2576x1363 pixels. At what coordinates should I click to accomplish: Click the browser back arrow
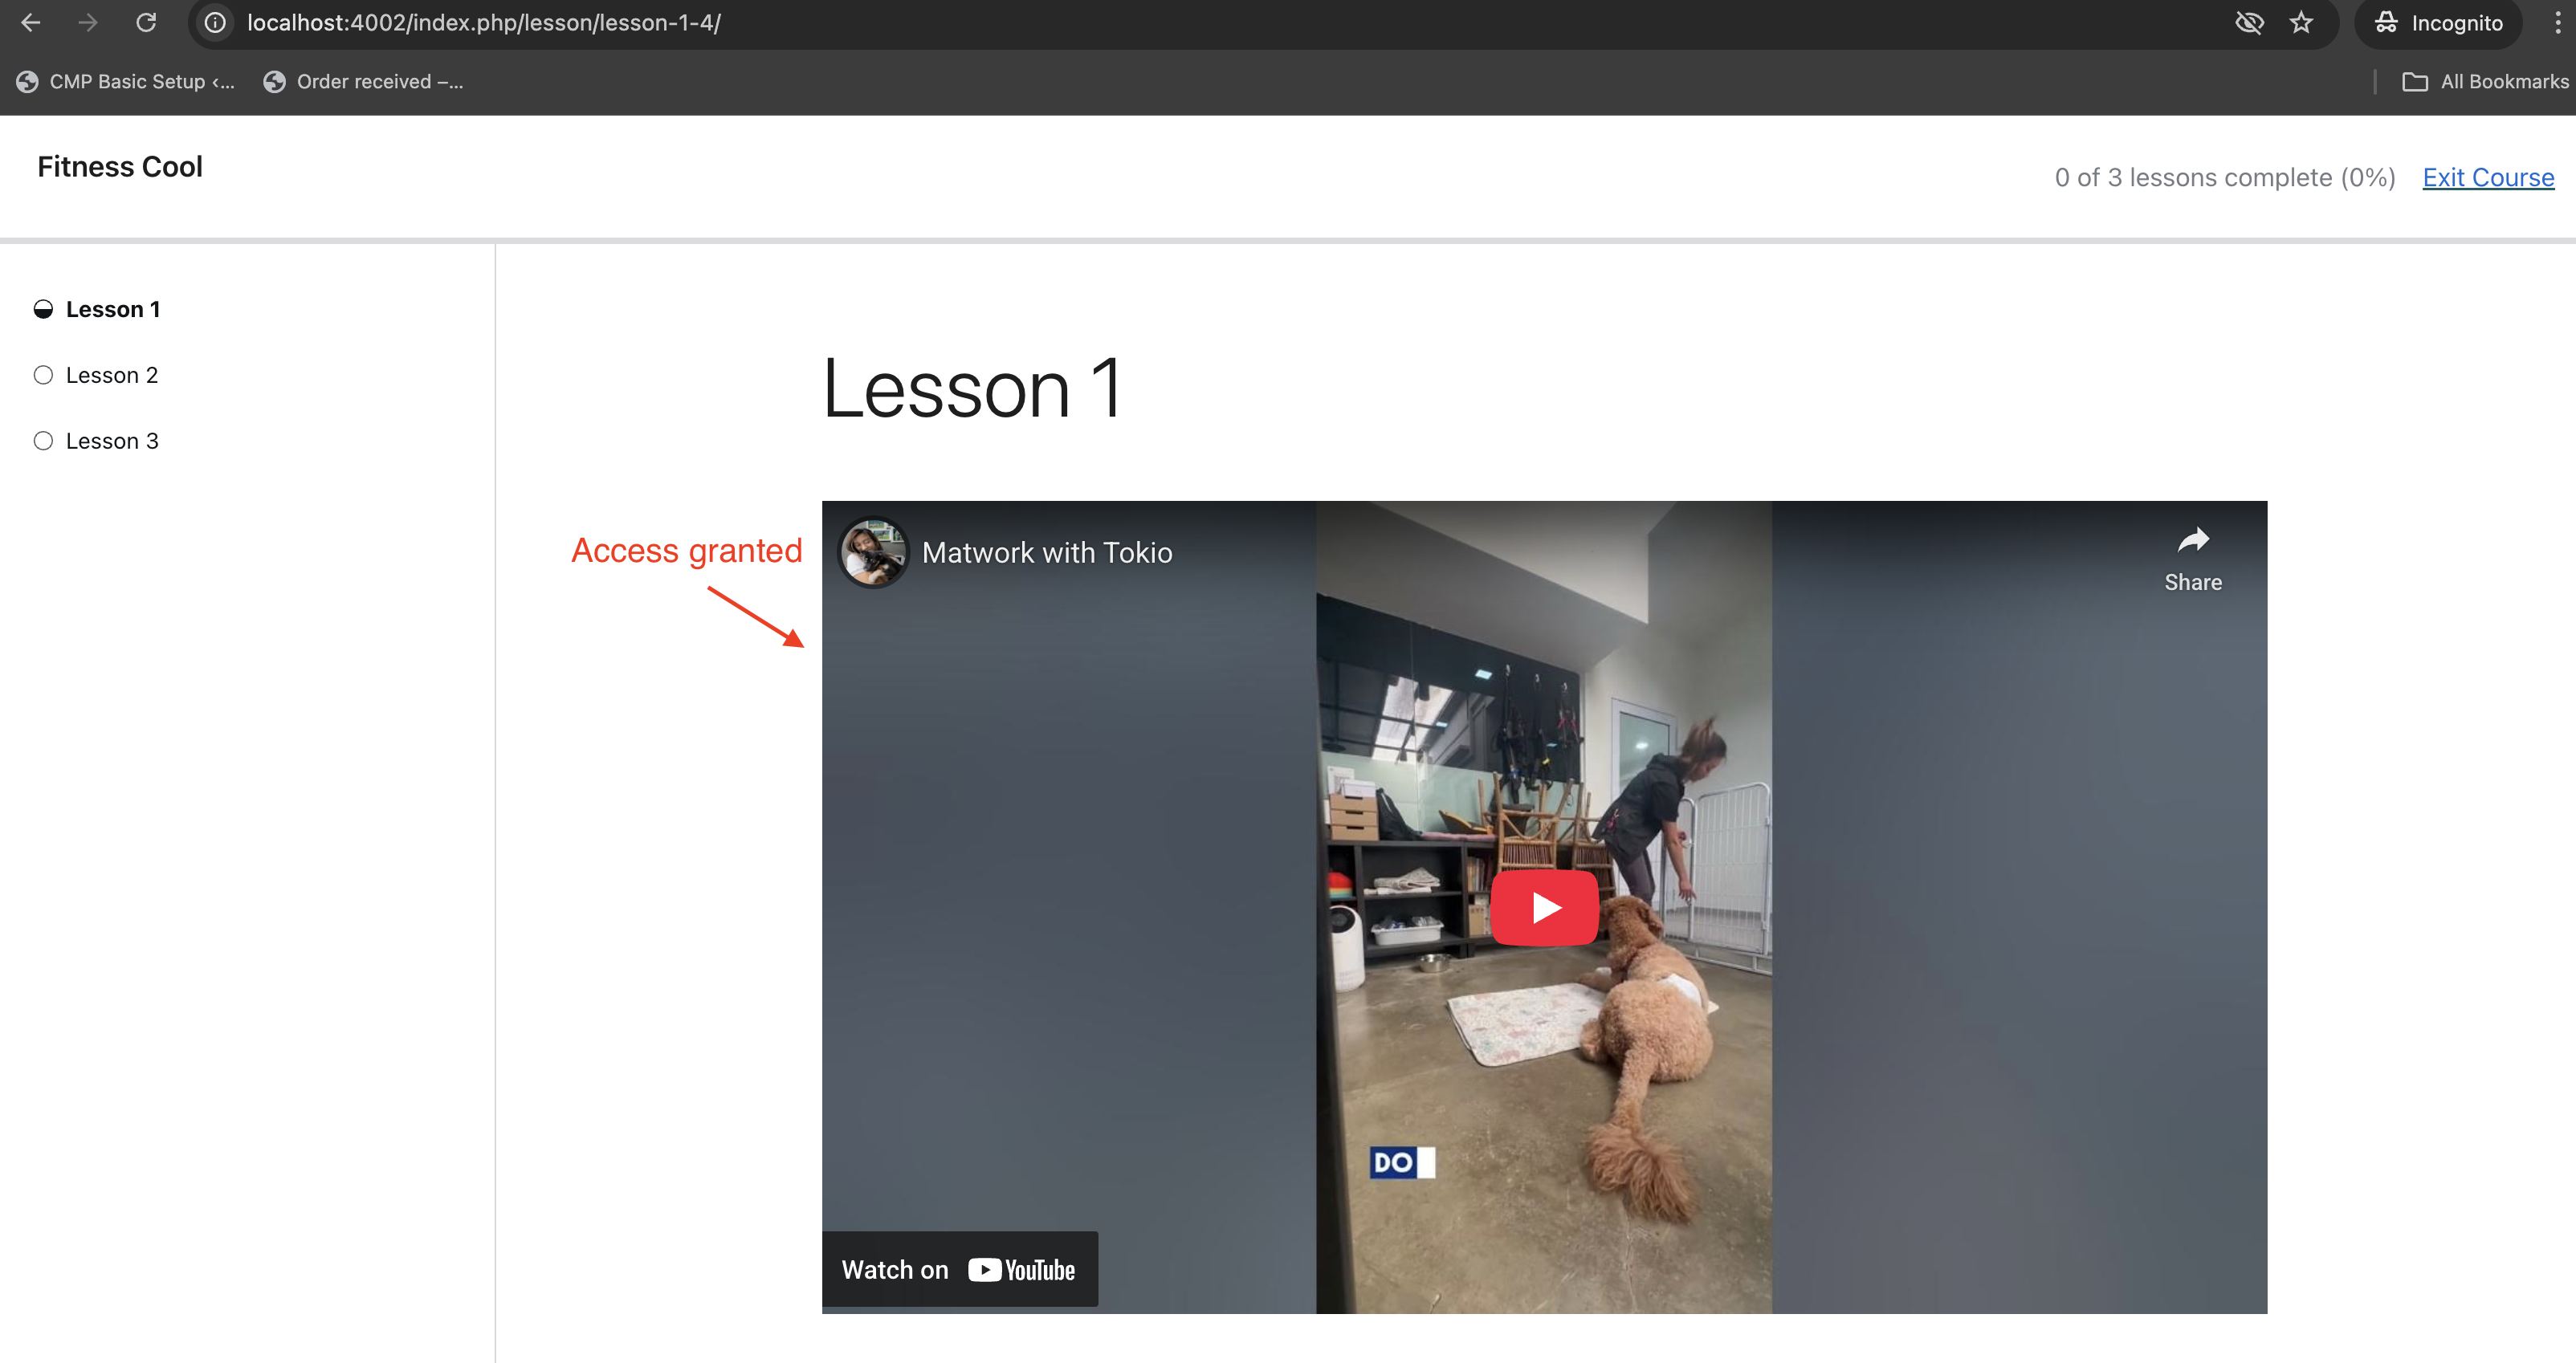pyautogui.click(x=31, y=22)
